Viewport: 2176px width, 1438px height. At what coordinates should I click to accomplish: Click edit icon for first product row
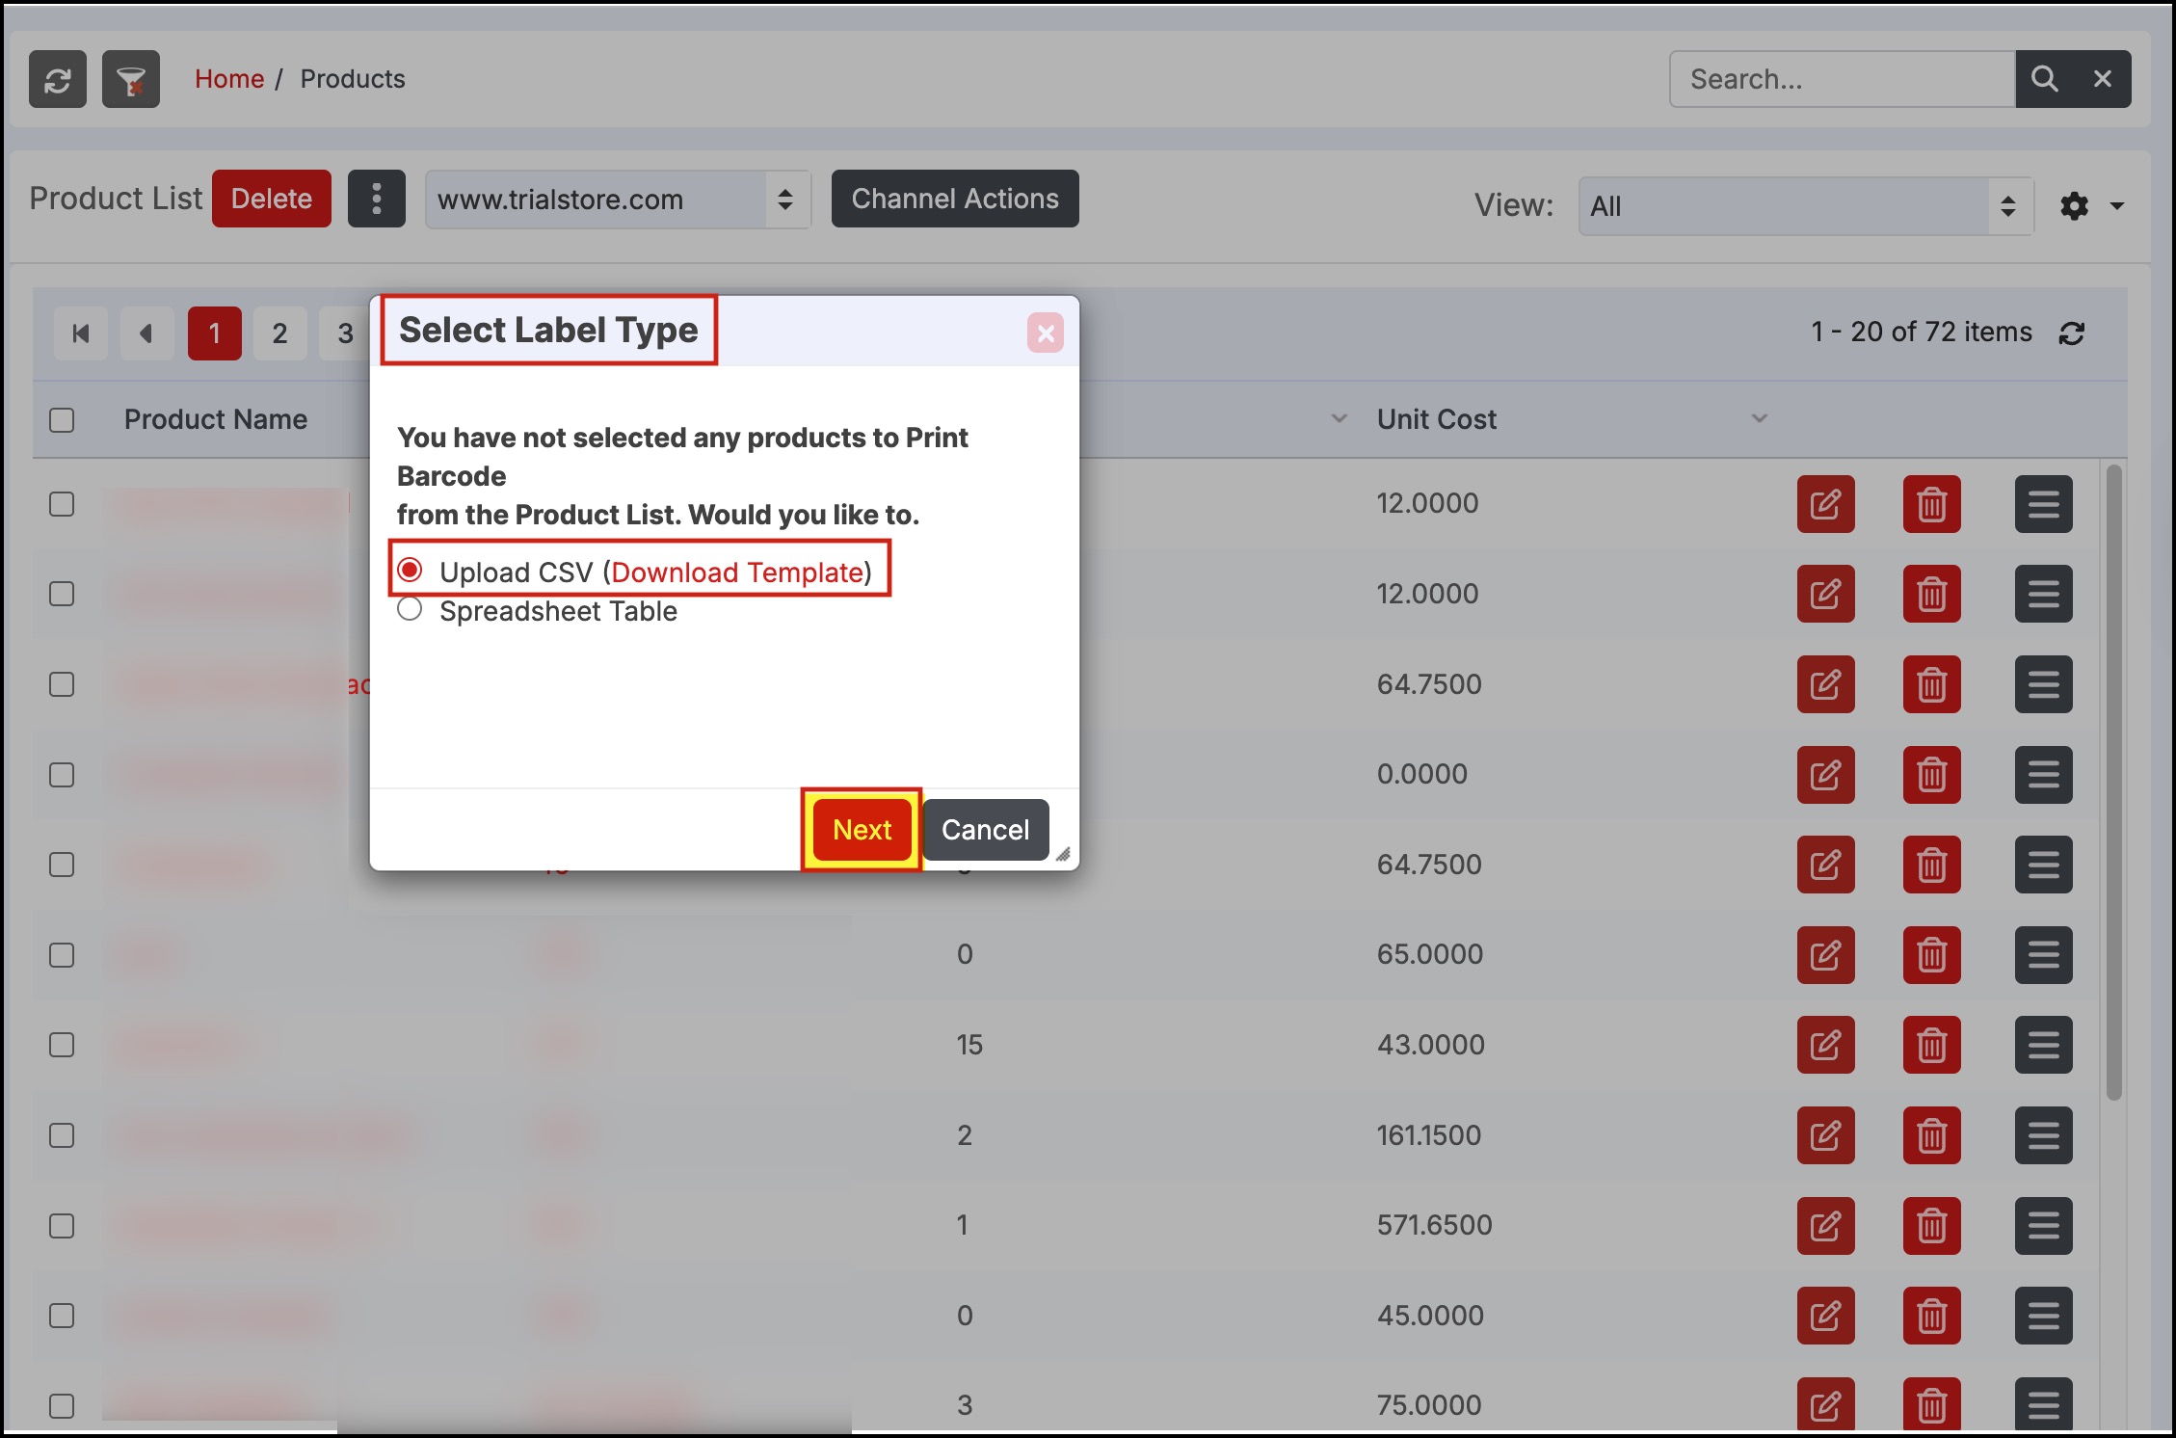click(x=1825, y=504)
